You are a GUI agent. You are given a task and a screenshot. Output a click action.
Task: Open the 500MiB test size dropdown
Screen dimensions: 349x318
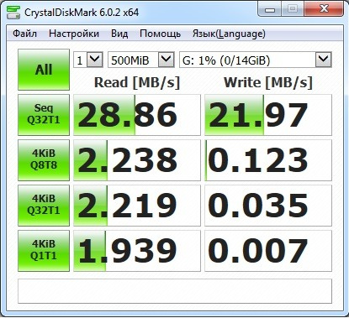[x=141, y=60]
